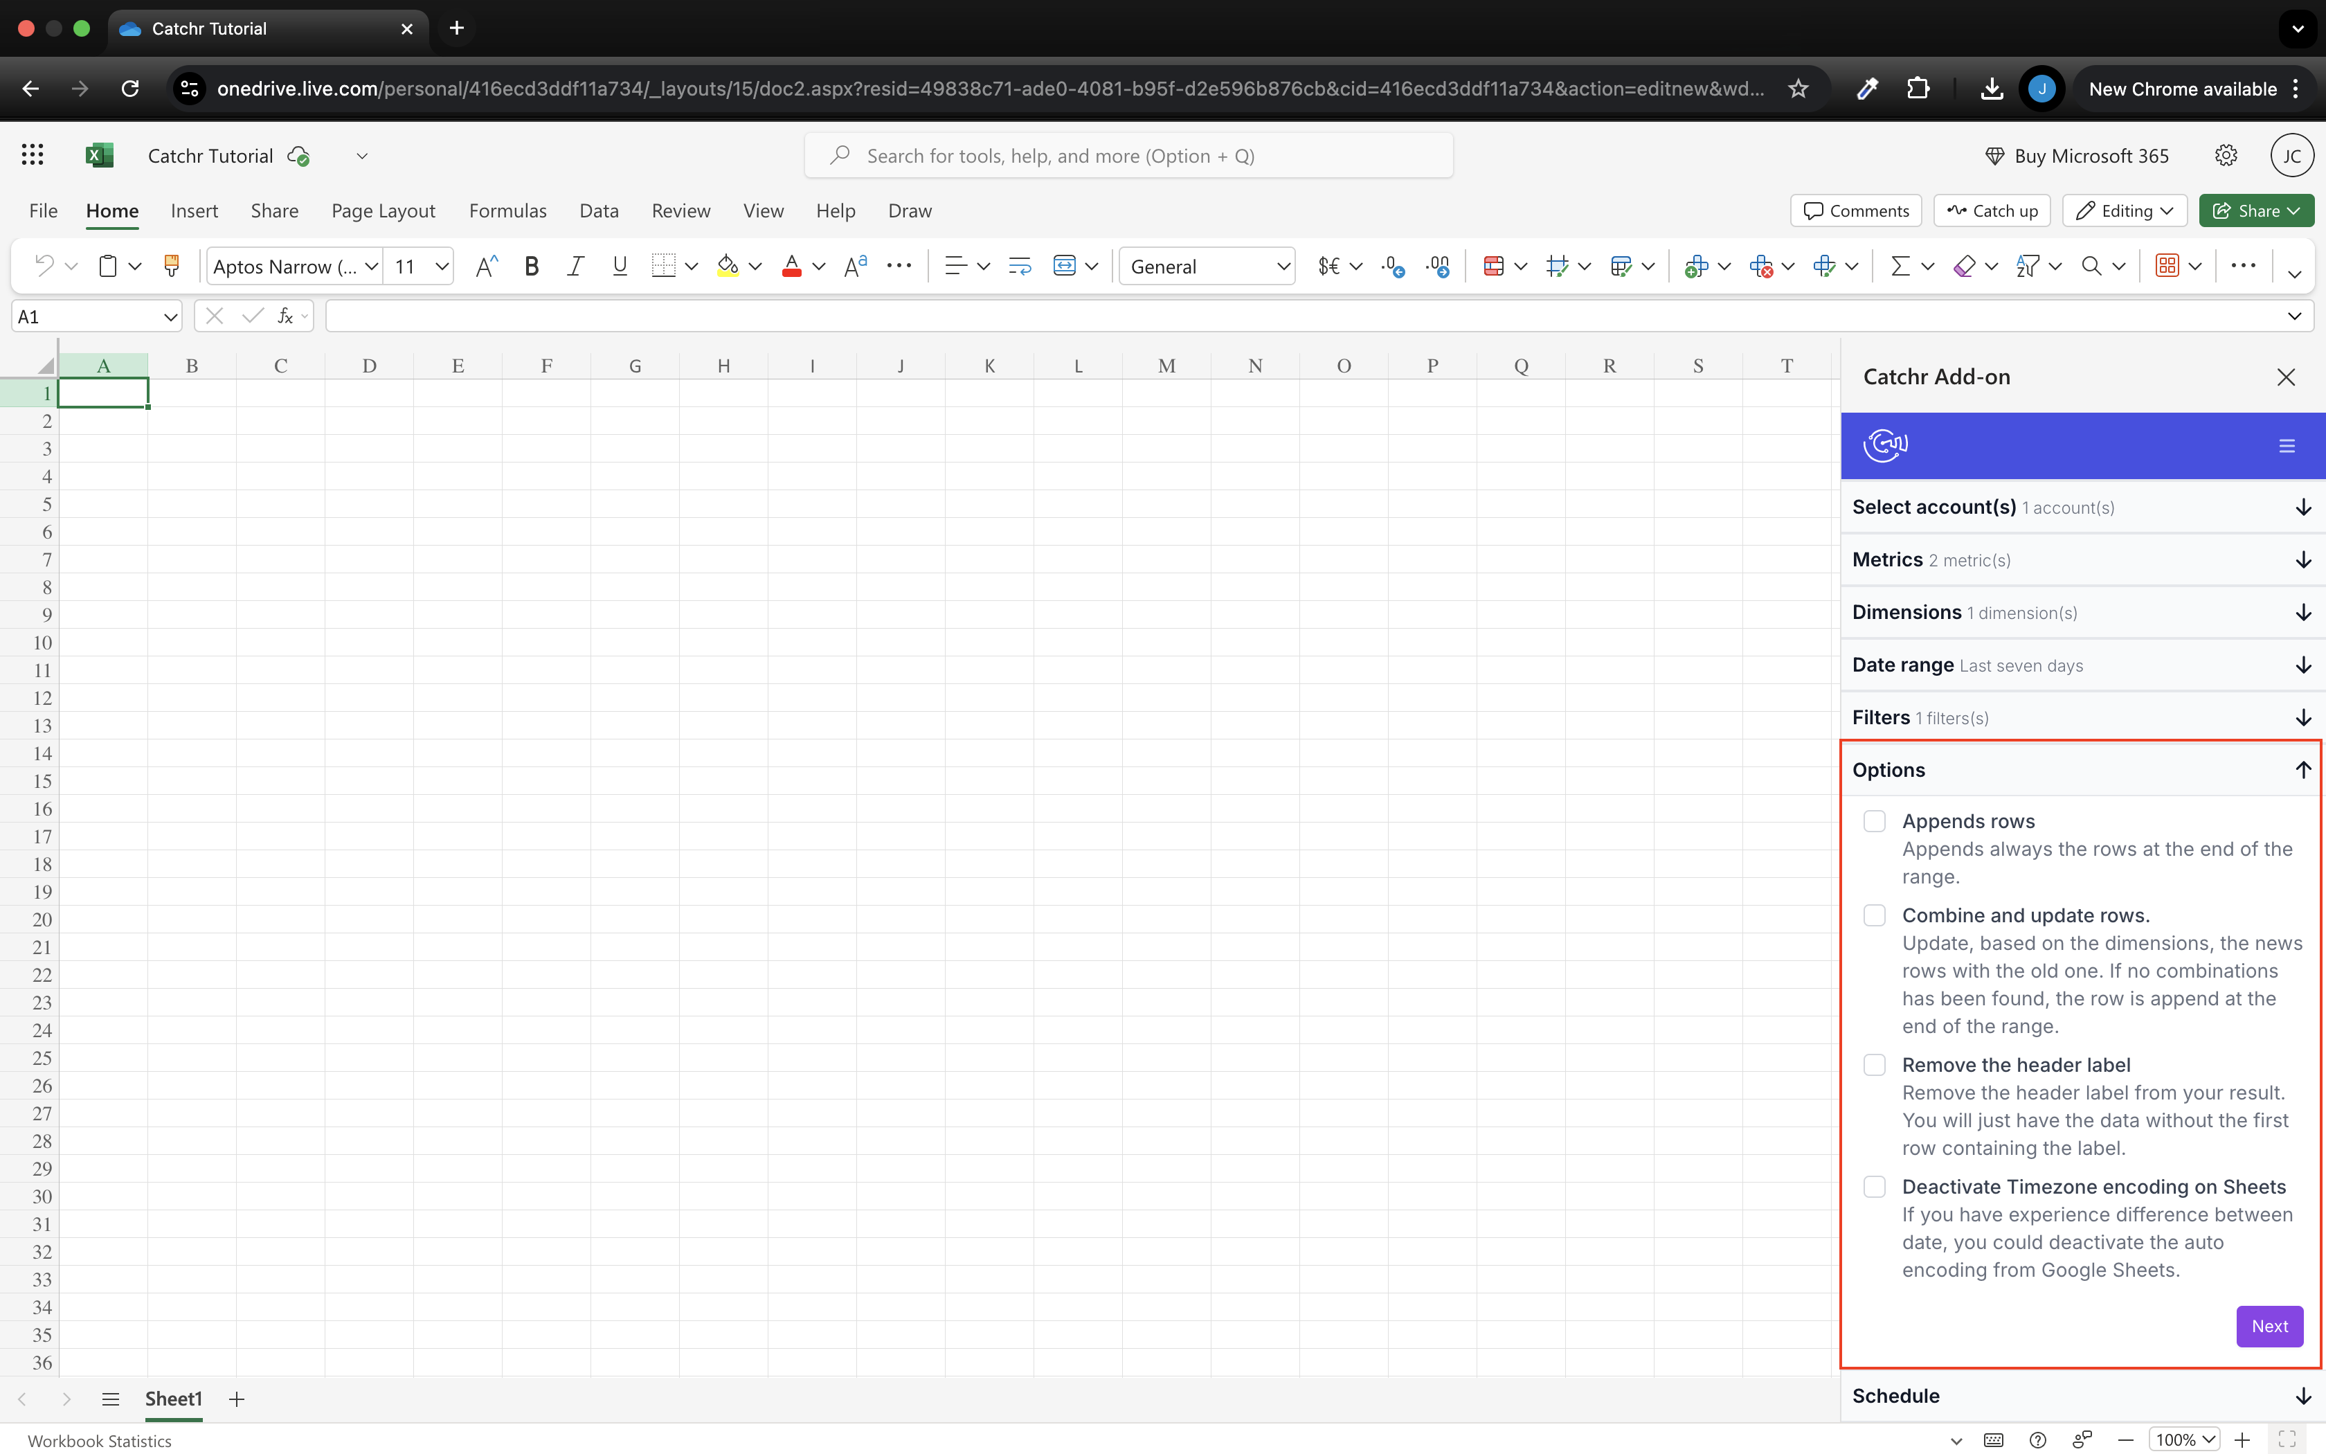Select the Format Painter brush icon
The image size is (2326, 1454).
(x=172, y=267)
